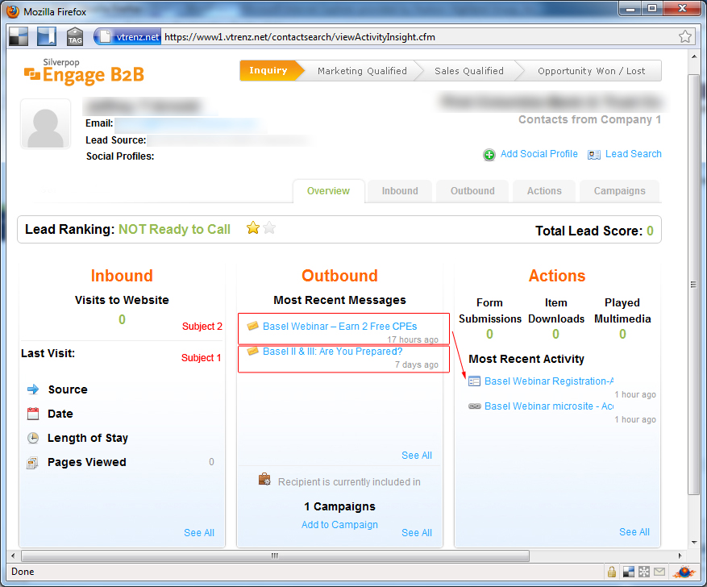Viewport: 707px width, 587px height.
Task: Click envelope icon beside Basel II & III
Action: click(252, 351)
